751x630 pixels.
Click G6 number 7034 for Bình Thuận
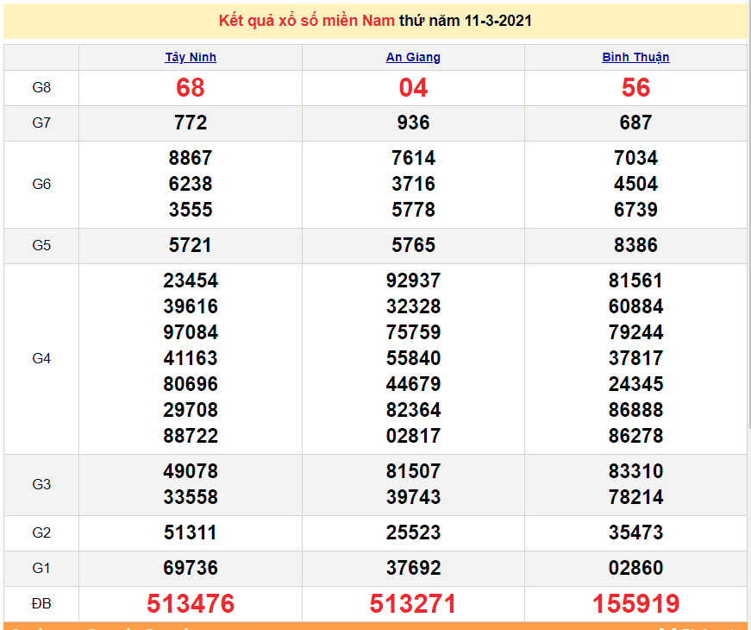pyautogui.click(x=635, y=159)
